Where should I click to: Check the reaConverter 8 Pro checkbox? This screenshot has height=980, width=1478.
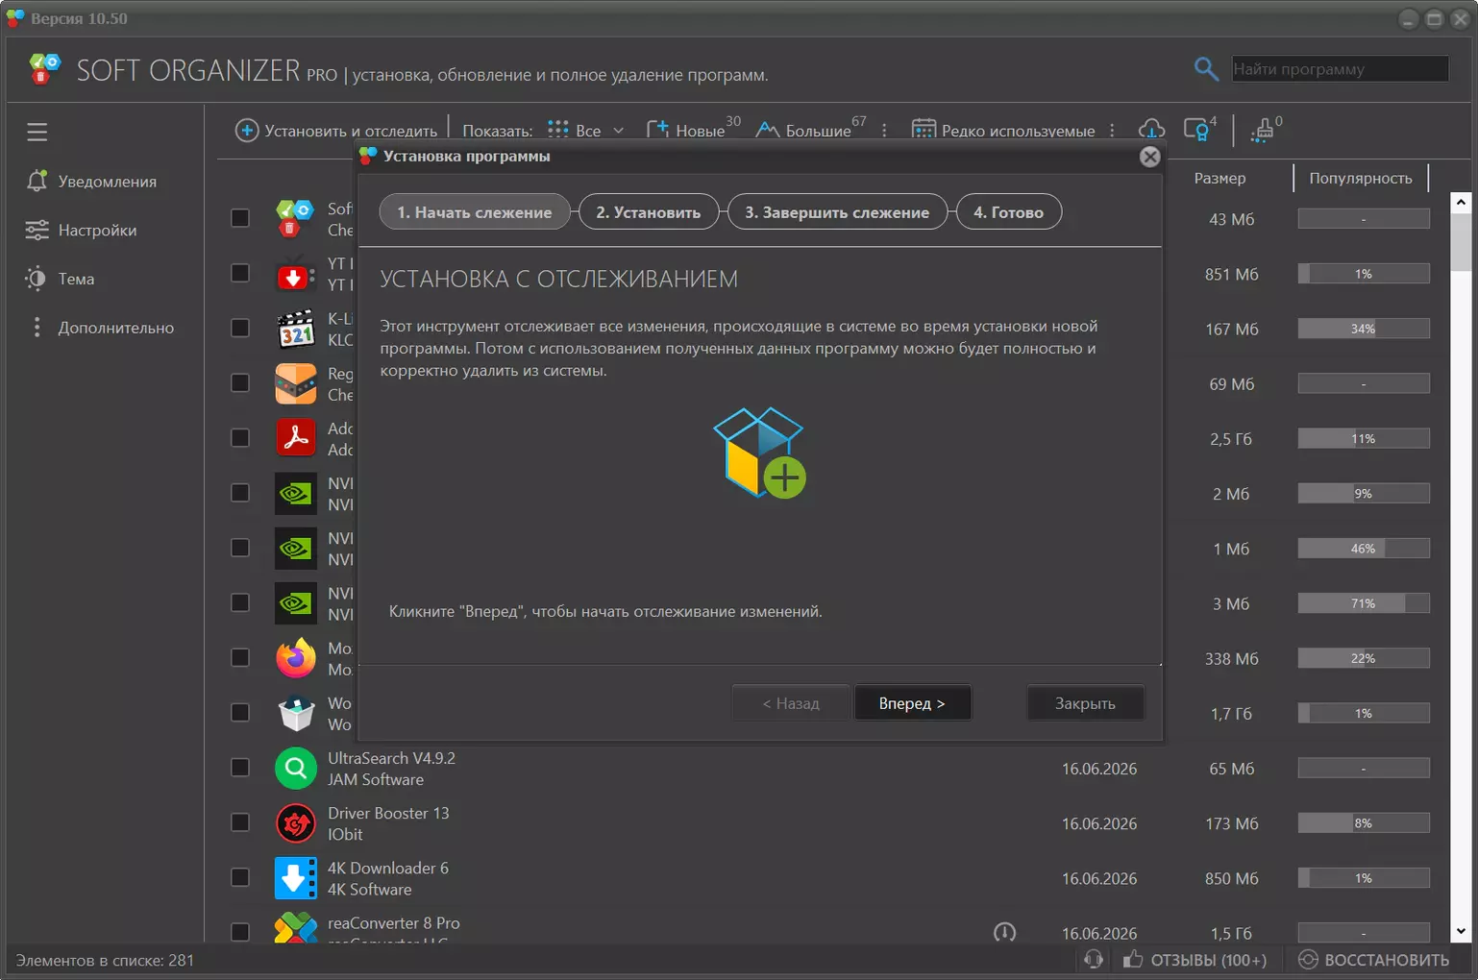coord(240,932)
